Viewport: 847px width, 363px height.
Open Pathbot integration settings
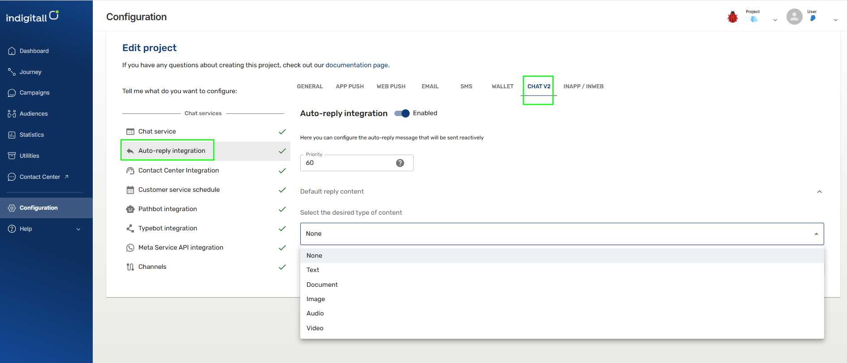tap(206, 209)
